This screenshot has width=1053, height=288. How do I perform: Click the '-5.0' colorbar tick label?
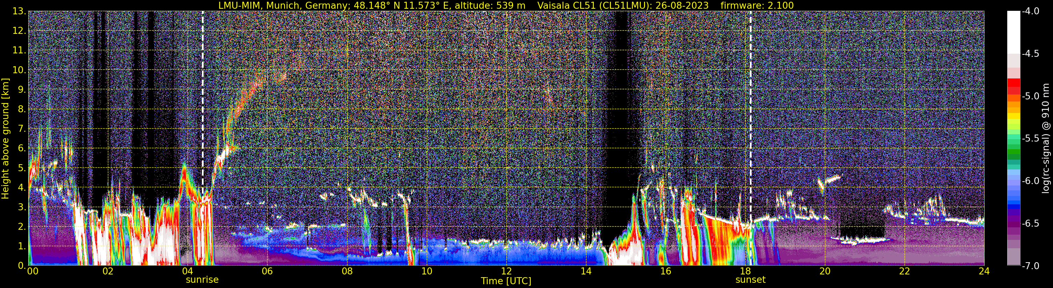click(1030, 96)
